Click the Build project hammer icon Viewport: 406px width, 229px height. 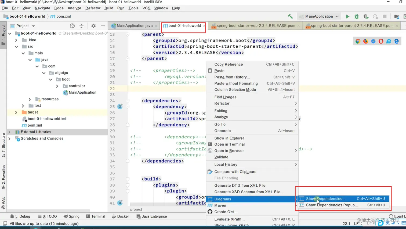point(290,16)
